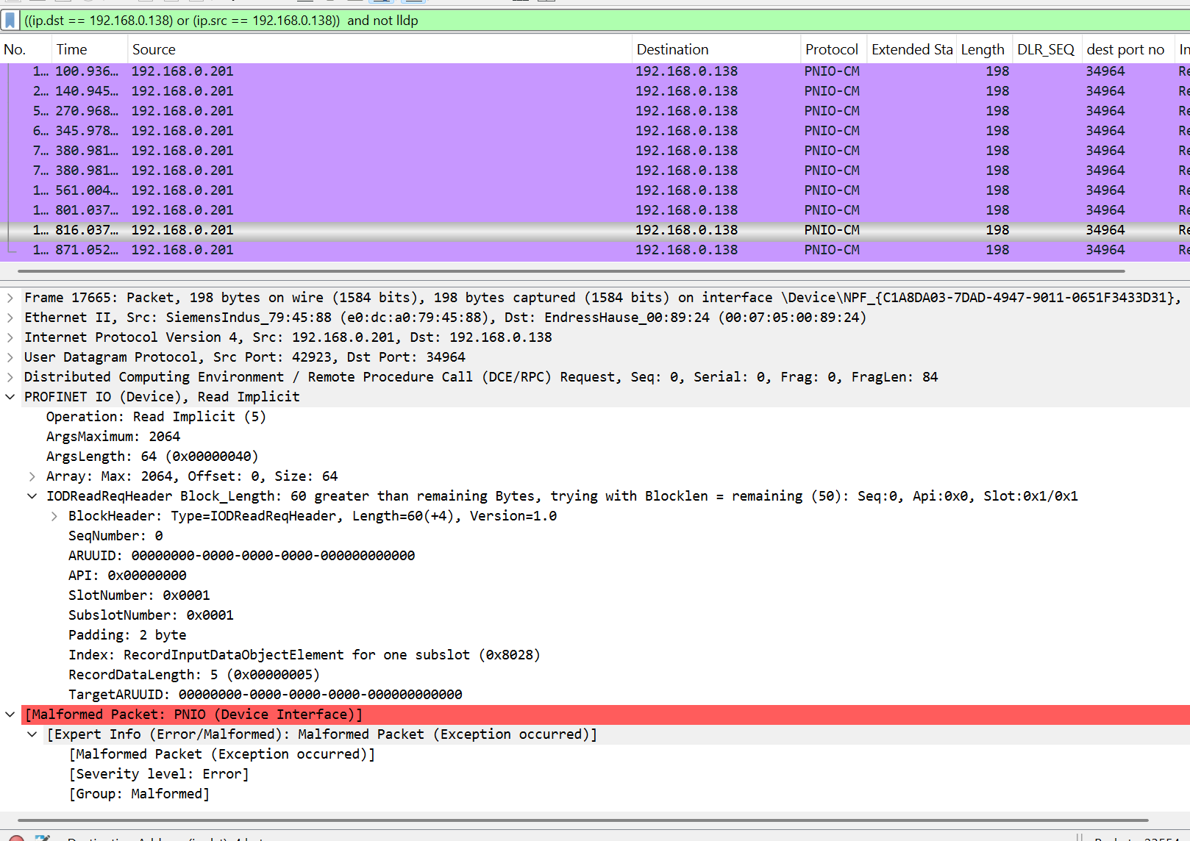
Task: Sort by the Source column header
Action: 380,49
